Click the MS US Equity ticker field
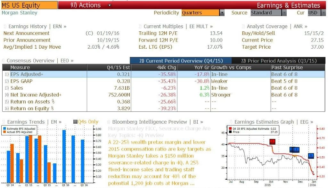The image size is (328, 188). tap(29, 5)
